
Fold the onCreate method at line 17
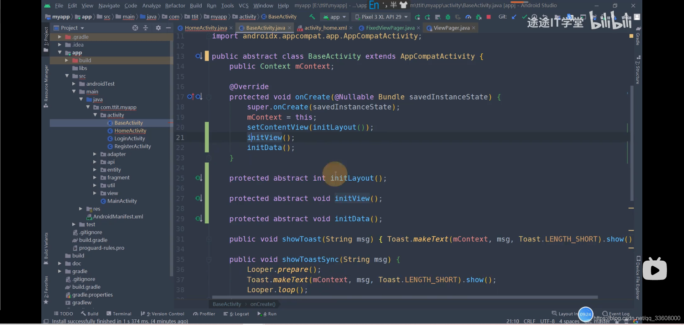209,97
